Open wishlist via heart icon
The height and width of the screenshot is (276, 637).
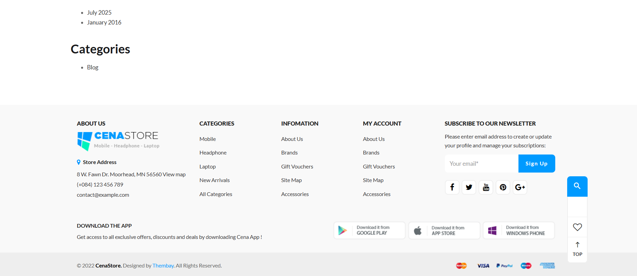click(x=577, y=227)
